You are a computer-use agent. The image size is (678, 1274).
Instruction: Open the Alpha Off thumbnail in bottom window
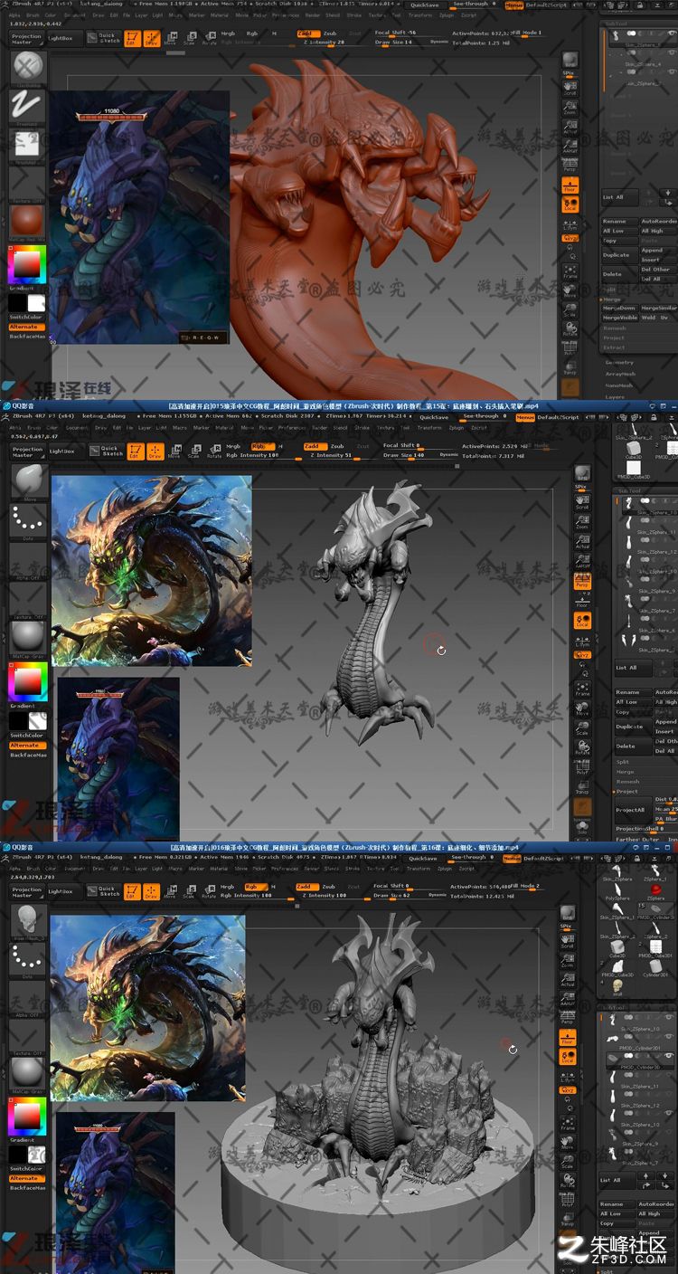click(28, 999)
